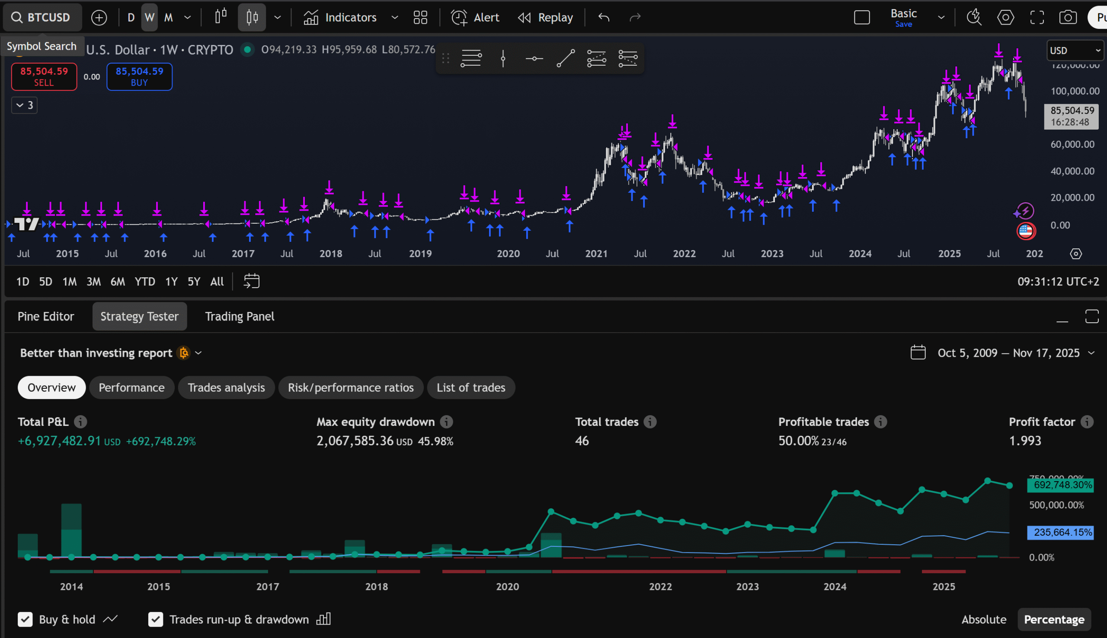Expand the timeframe dropdown chevron next to M
The height and width of the screenshot is (638, 1107).
click(188, 17)
